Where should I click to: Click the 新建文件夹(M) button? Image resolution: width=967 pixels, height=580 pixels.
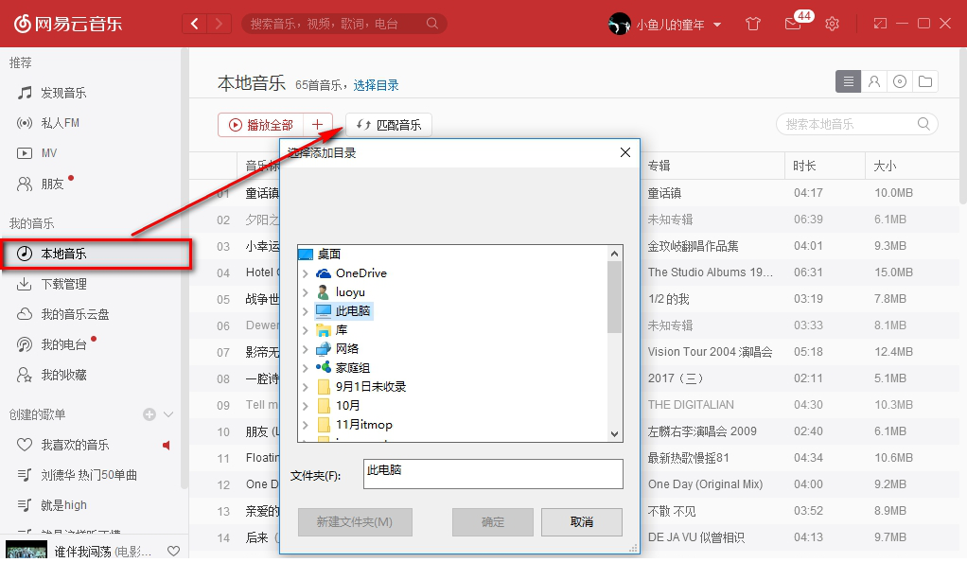(355, 522)
